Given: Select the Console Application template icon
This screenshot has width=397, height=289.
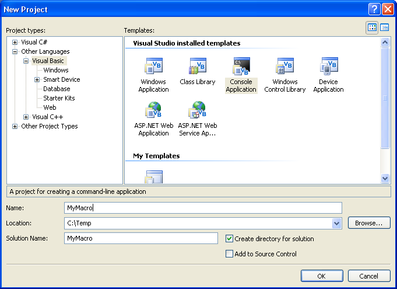Looking at the screenshot, I should [x=241, y=67].
